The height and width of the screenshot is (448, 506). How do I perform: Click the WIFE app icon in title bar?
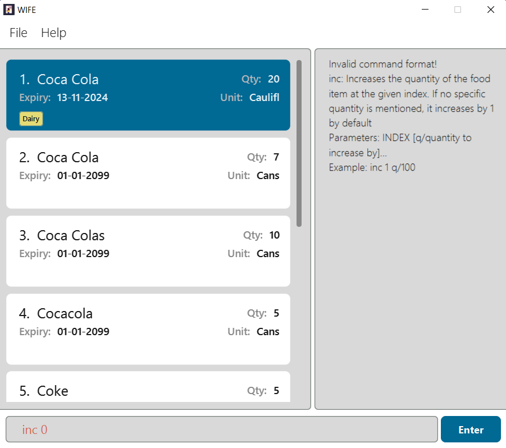(x=9, y=10)
